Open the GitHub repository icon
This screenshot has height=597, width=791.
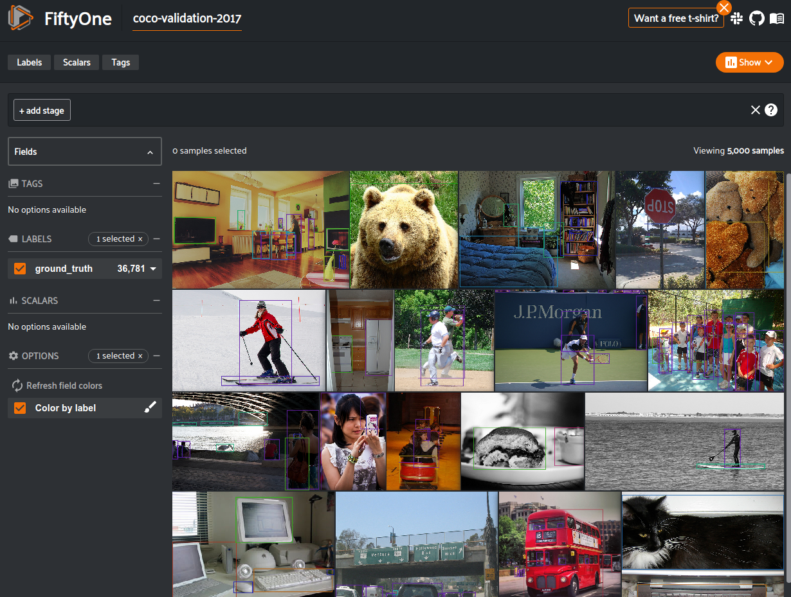click(x=757, y=19)
